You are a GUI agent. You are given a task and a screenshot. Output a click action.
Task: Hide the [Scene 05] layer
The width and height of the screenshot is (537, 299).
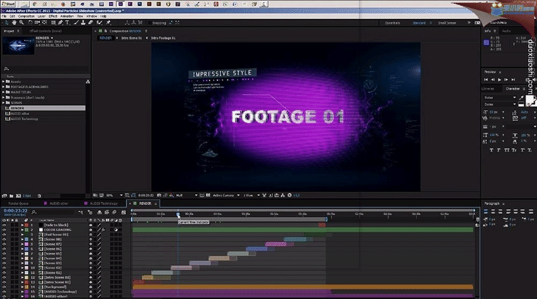[4, 253]
